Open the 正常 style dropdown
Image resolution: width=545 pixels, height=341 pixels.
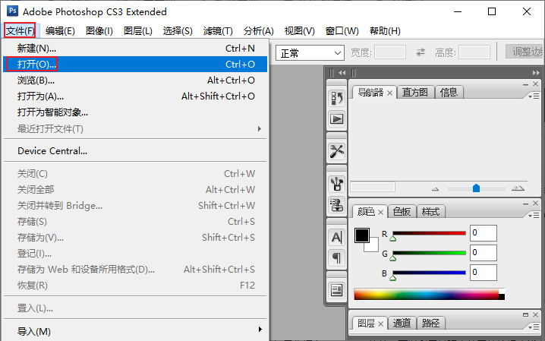(310, 53)
